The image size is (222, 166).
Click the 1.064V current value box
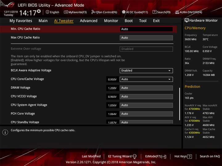[x=113, y=114]
